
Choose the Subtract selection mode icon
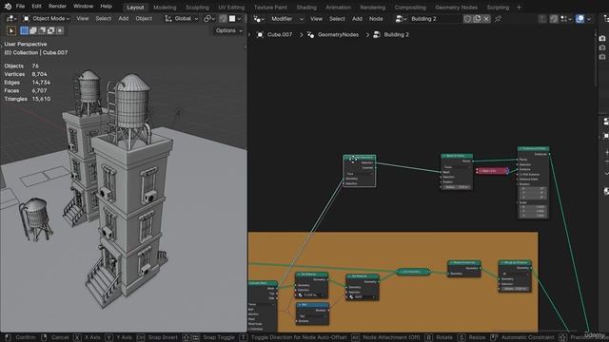coord(42,30)
